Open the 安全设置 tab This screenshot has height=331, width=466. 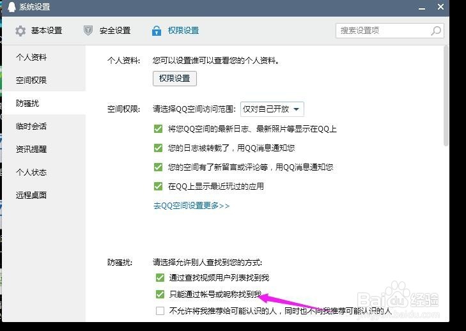[x=107, y=30]
